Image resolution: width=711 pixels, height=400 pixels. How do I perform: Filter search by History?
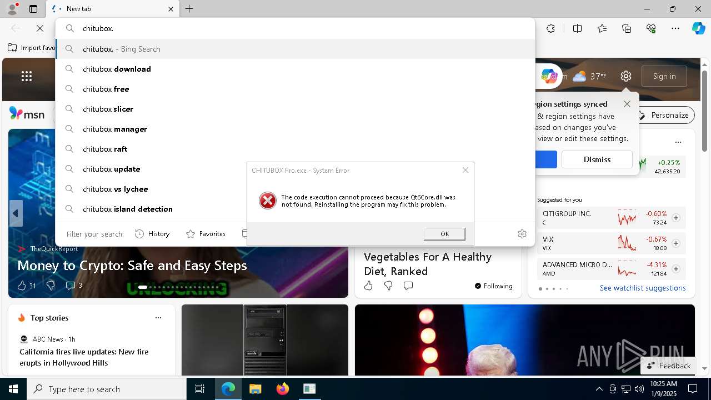click(152, 234)
